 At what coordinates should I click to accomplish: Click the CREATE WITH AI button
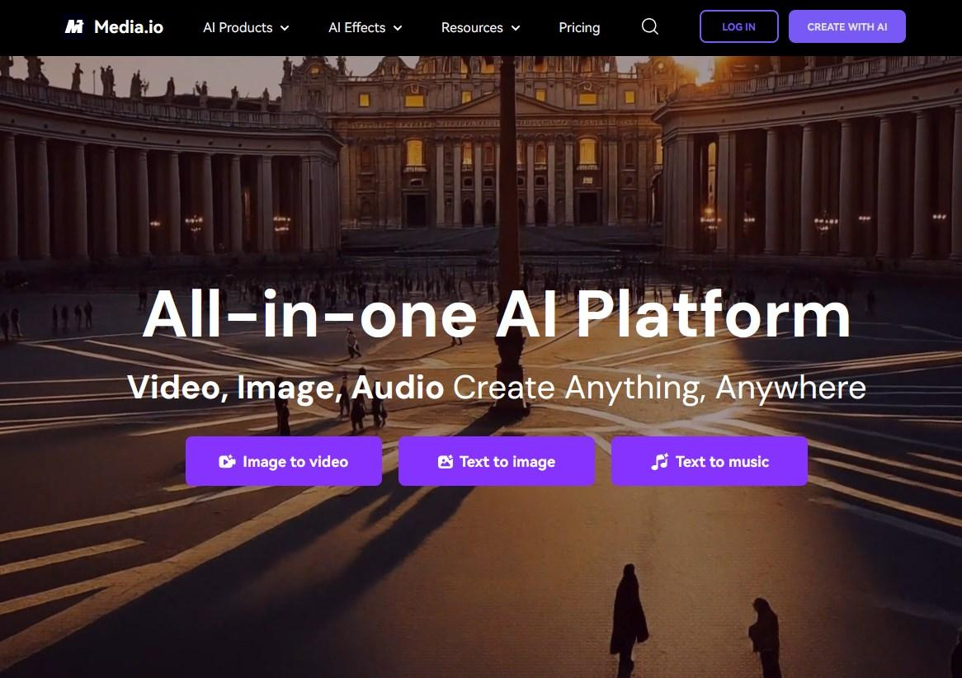point(846,26)
